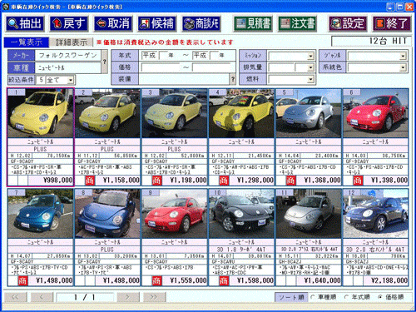Click the red 商 badge on car 2
Viewport: 416px width, 312px height.
(90, 181)
